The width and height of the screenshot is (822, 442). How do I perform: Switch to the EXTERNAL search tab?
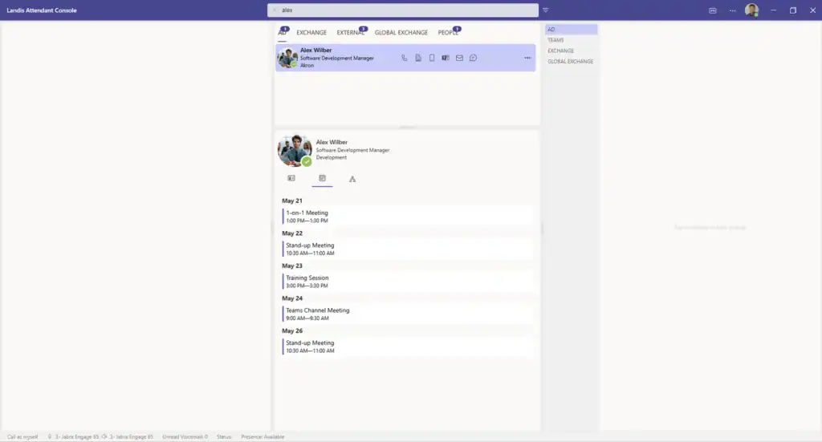(351, 32)
